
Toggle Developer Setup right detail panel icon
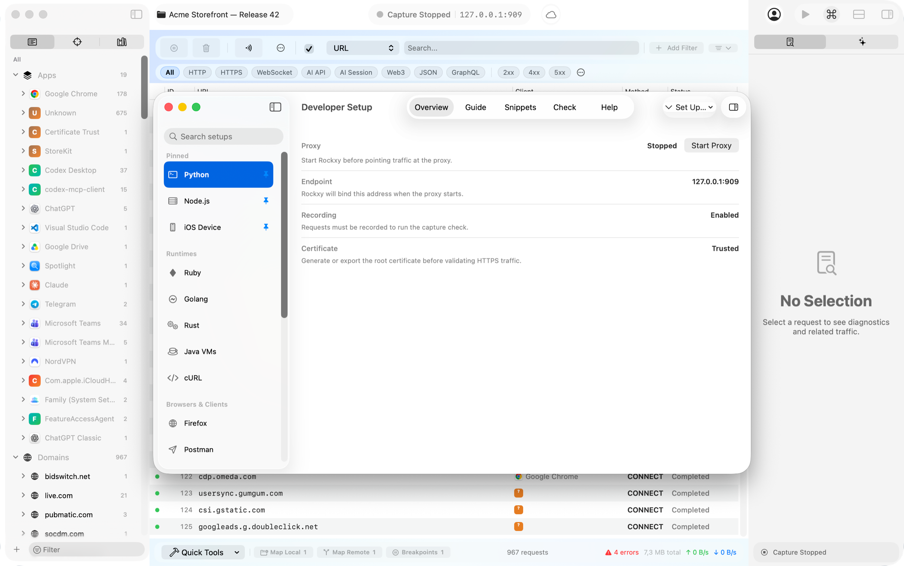(x=733, y=107)
